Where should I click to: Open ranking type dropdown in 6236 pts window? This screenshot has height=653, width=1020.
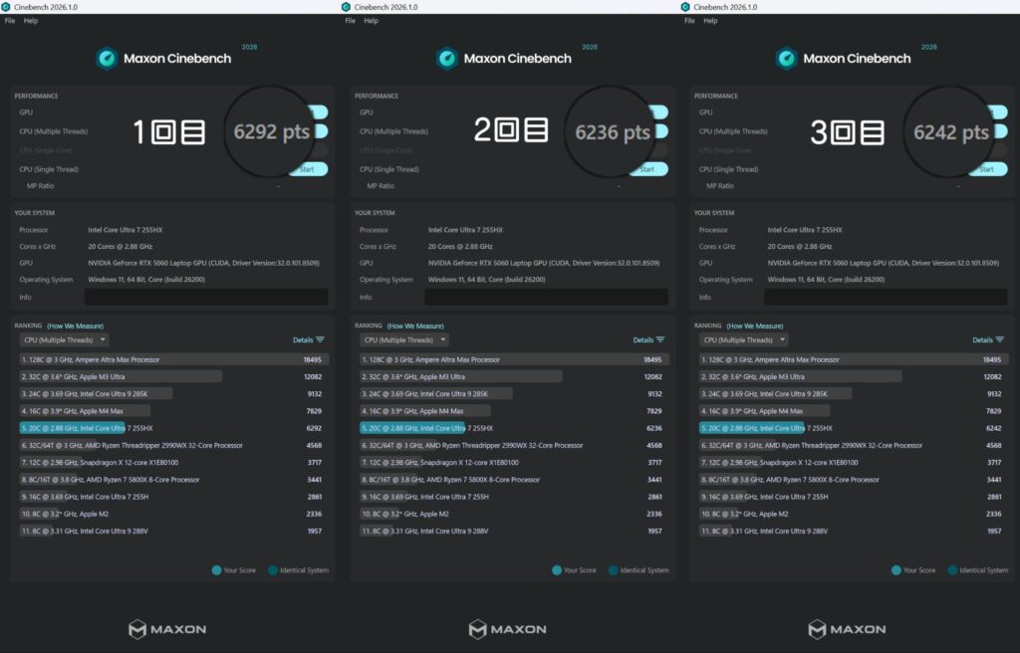[x=404, y=339]
